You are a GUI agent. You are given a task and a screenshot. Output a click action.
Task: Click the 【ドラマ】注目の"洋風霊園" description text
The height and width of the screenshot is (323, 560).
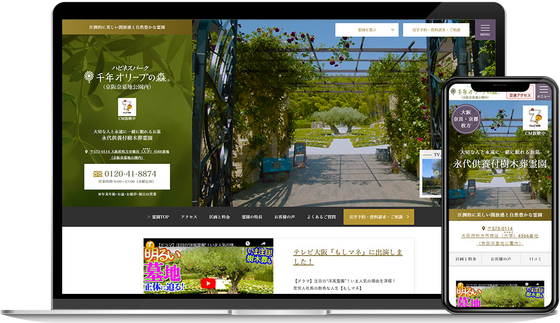(x=344, y=284)
